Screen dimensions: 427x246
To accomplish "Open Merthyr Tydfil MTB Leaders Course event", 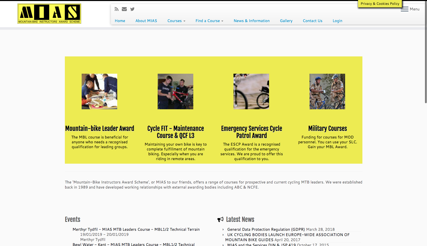I will point(136,229).
